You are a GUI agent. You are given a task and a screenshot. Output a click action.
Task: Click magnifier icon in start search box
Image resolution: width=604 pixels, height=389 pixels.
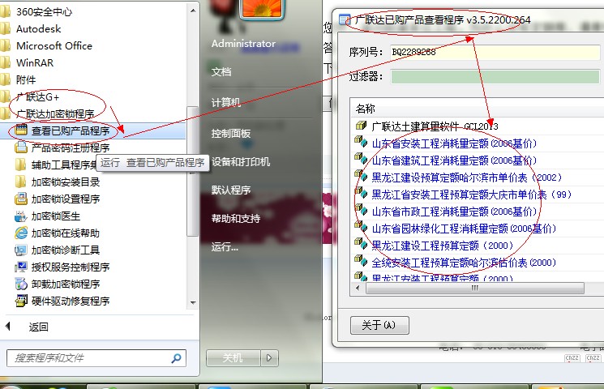tap(176, 358)
